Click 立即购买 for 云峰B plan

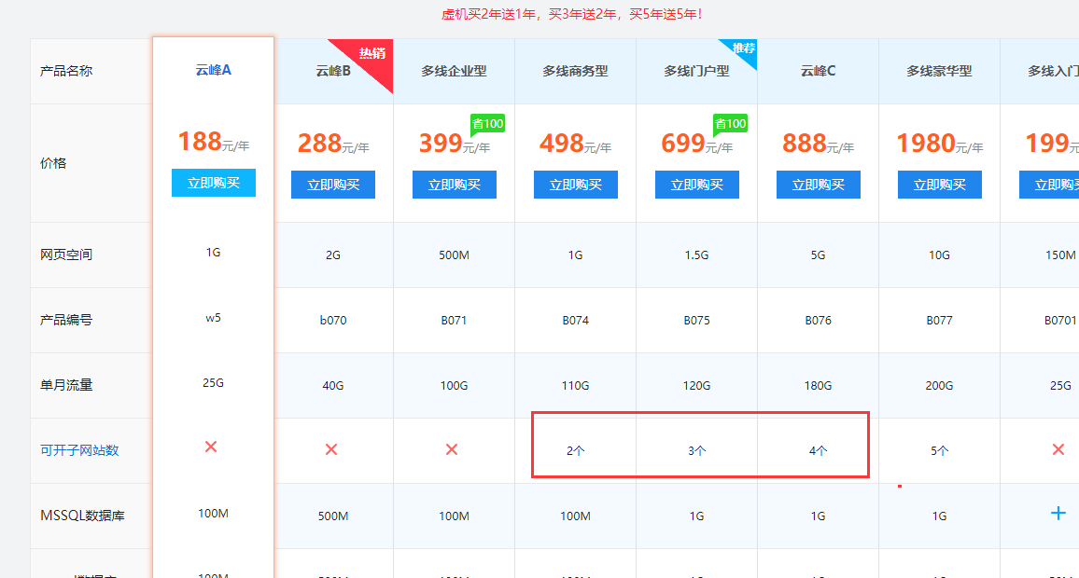coord(332,185)
